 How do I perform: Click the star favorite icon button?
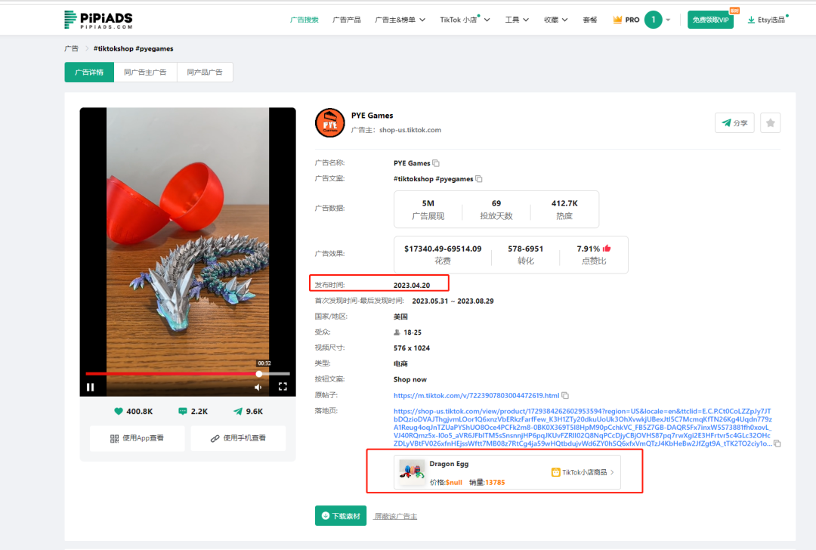click(x=770, y=123)
